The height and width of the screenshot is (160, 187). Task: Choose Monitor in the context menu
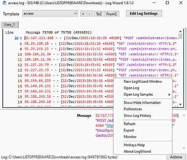143,137
